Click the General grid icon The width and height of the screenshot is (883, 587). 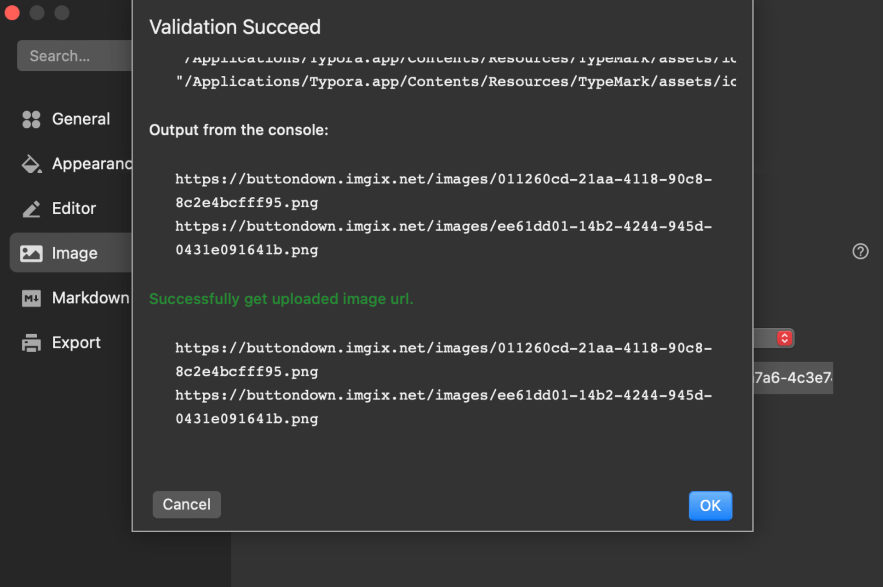click(x=31, y=119)
